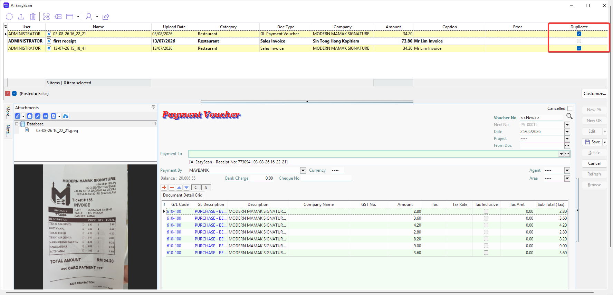This screenshot has height=295, width=613.
Task: Collapse the Database tree node
Action: [17, 124]
